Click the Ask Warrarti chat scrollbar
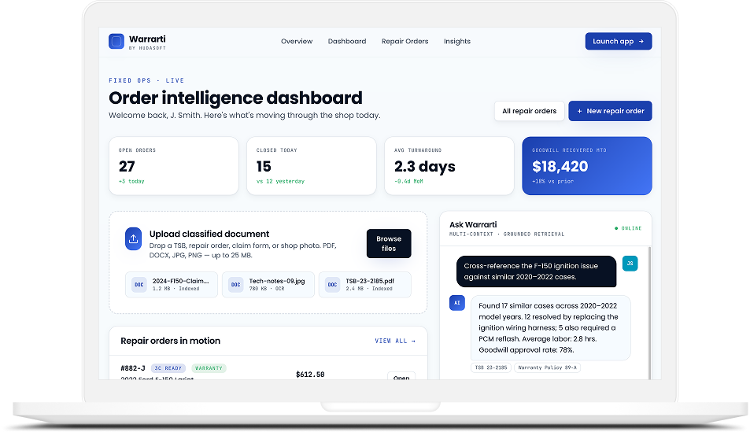Viewport: 750px width, 432px height. click(x=649, y=313)
